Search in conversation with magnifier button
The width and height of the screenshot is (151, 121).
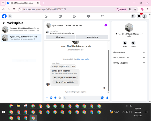[133, 43]
